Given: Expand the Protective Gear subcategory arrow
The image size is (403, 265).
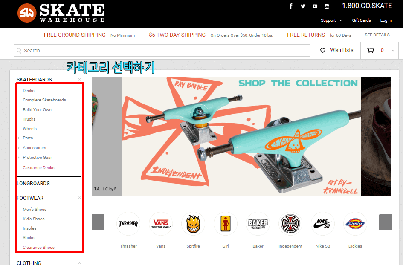Looking at the screenshot, I should click(x=19, y=158).
